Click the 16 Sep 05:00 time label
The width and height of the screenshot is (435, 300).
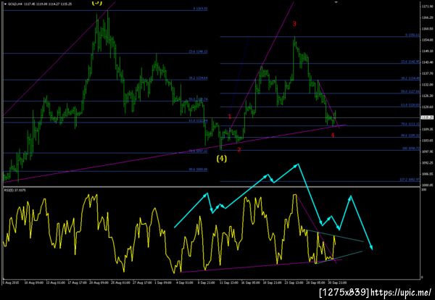click(251, 283)
